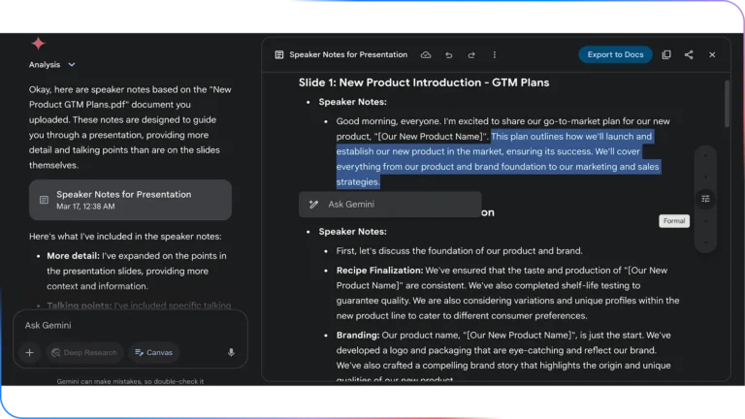Click the canvas title 'Speaker Notes for Presentation'
This screenshot has height=419, width=745.
348,54
